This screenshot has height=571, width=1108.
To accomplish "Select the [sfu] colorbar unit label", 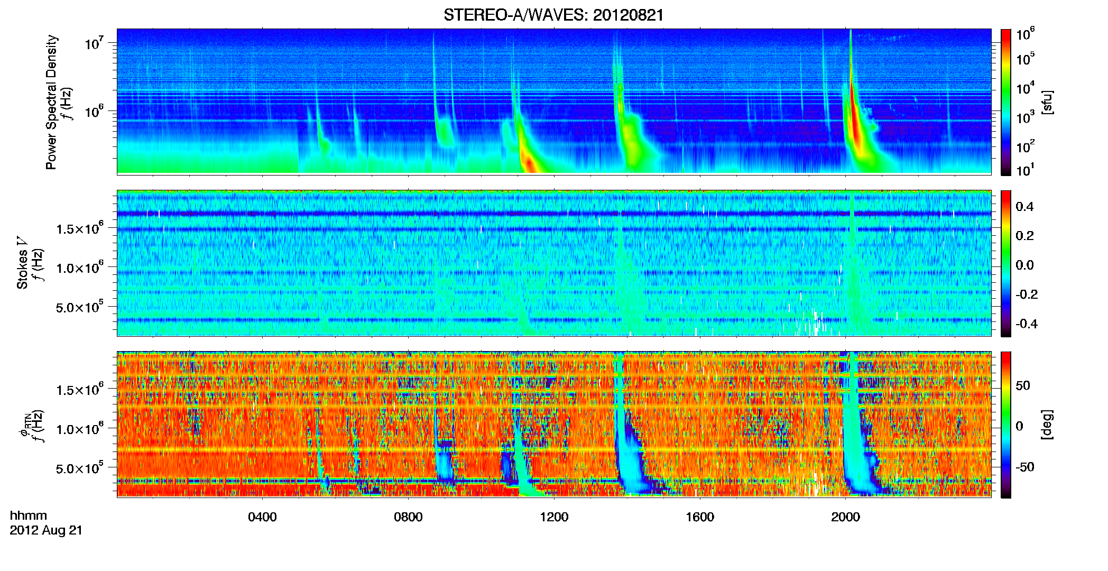I will point(1047,102).
